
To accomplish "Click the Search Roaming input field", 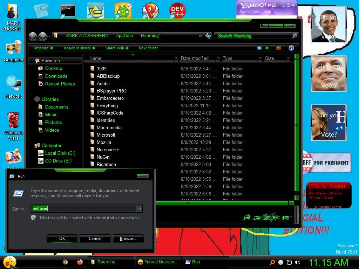I will pos(253,36).
